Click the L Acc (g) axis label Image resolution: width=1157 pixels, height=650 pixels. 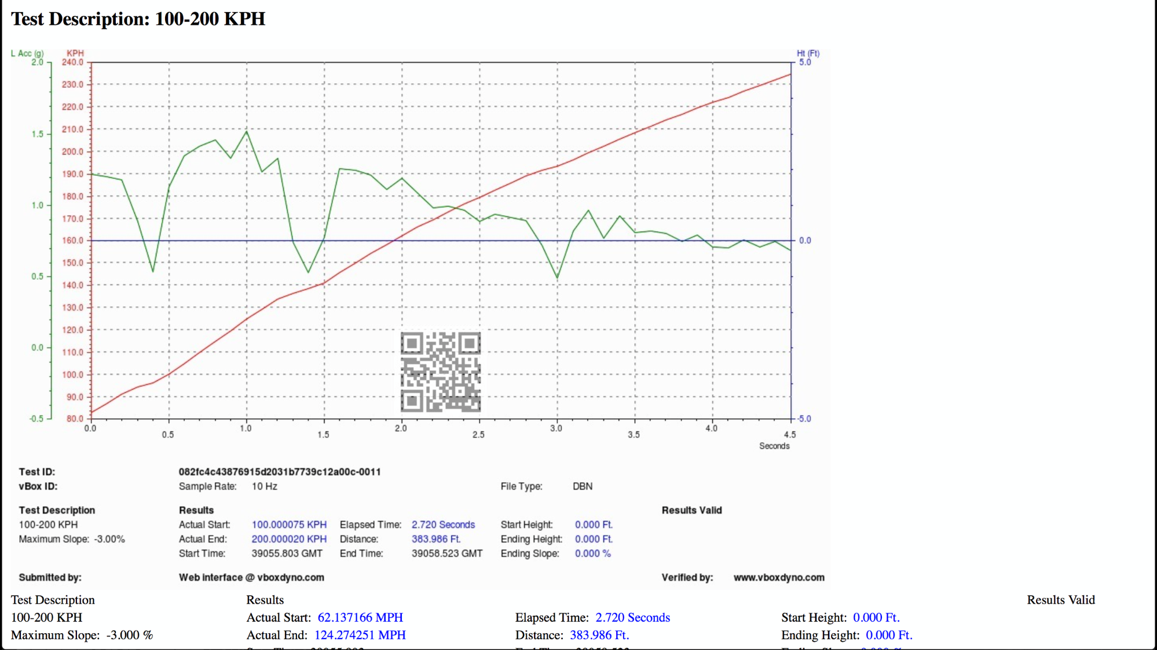click(x=27, y=53)
